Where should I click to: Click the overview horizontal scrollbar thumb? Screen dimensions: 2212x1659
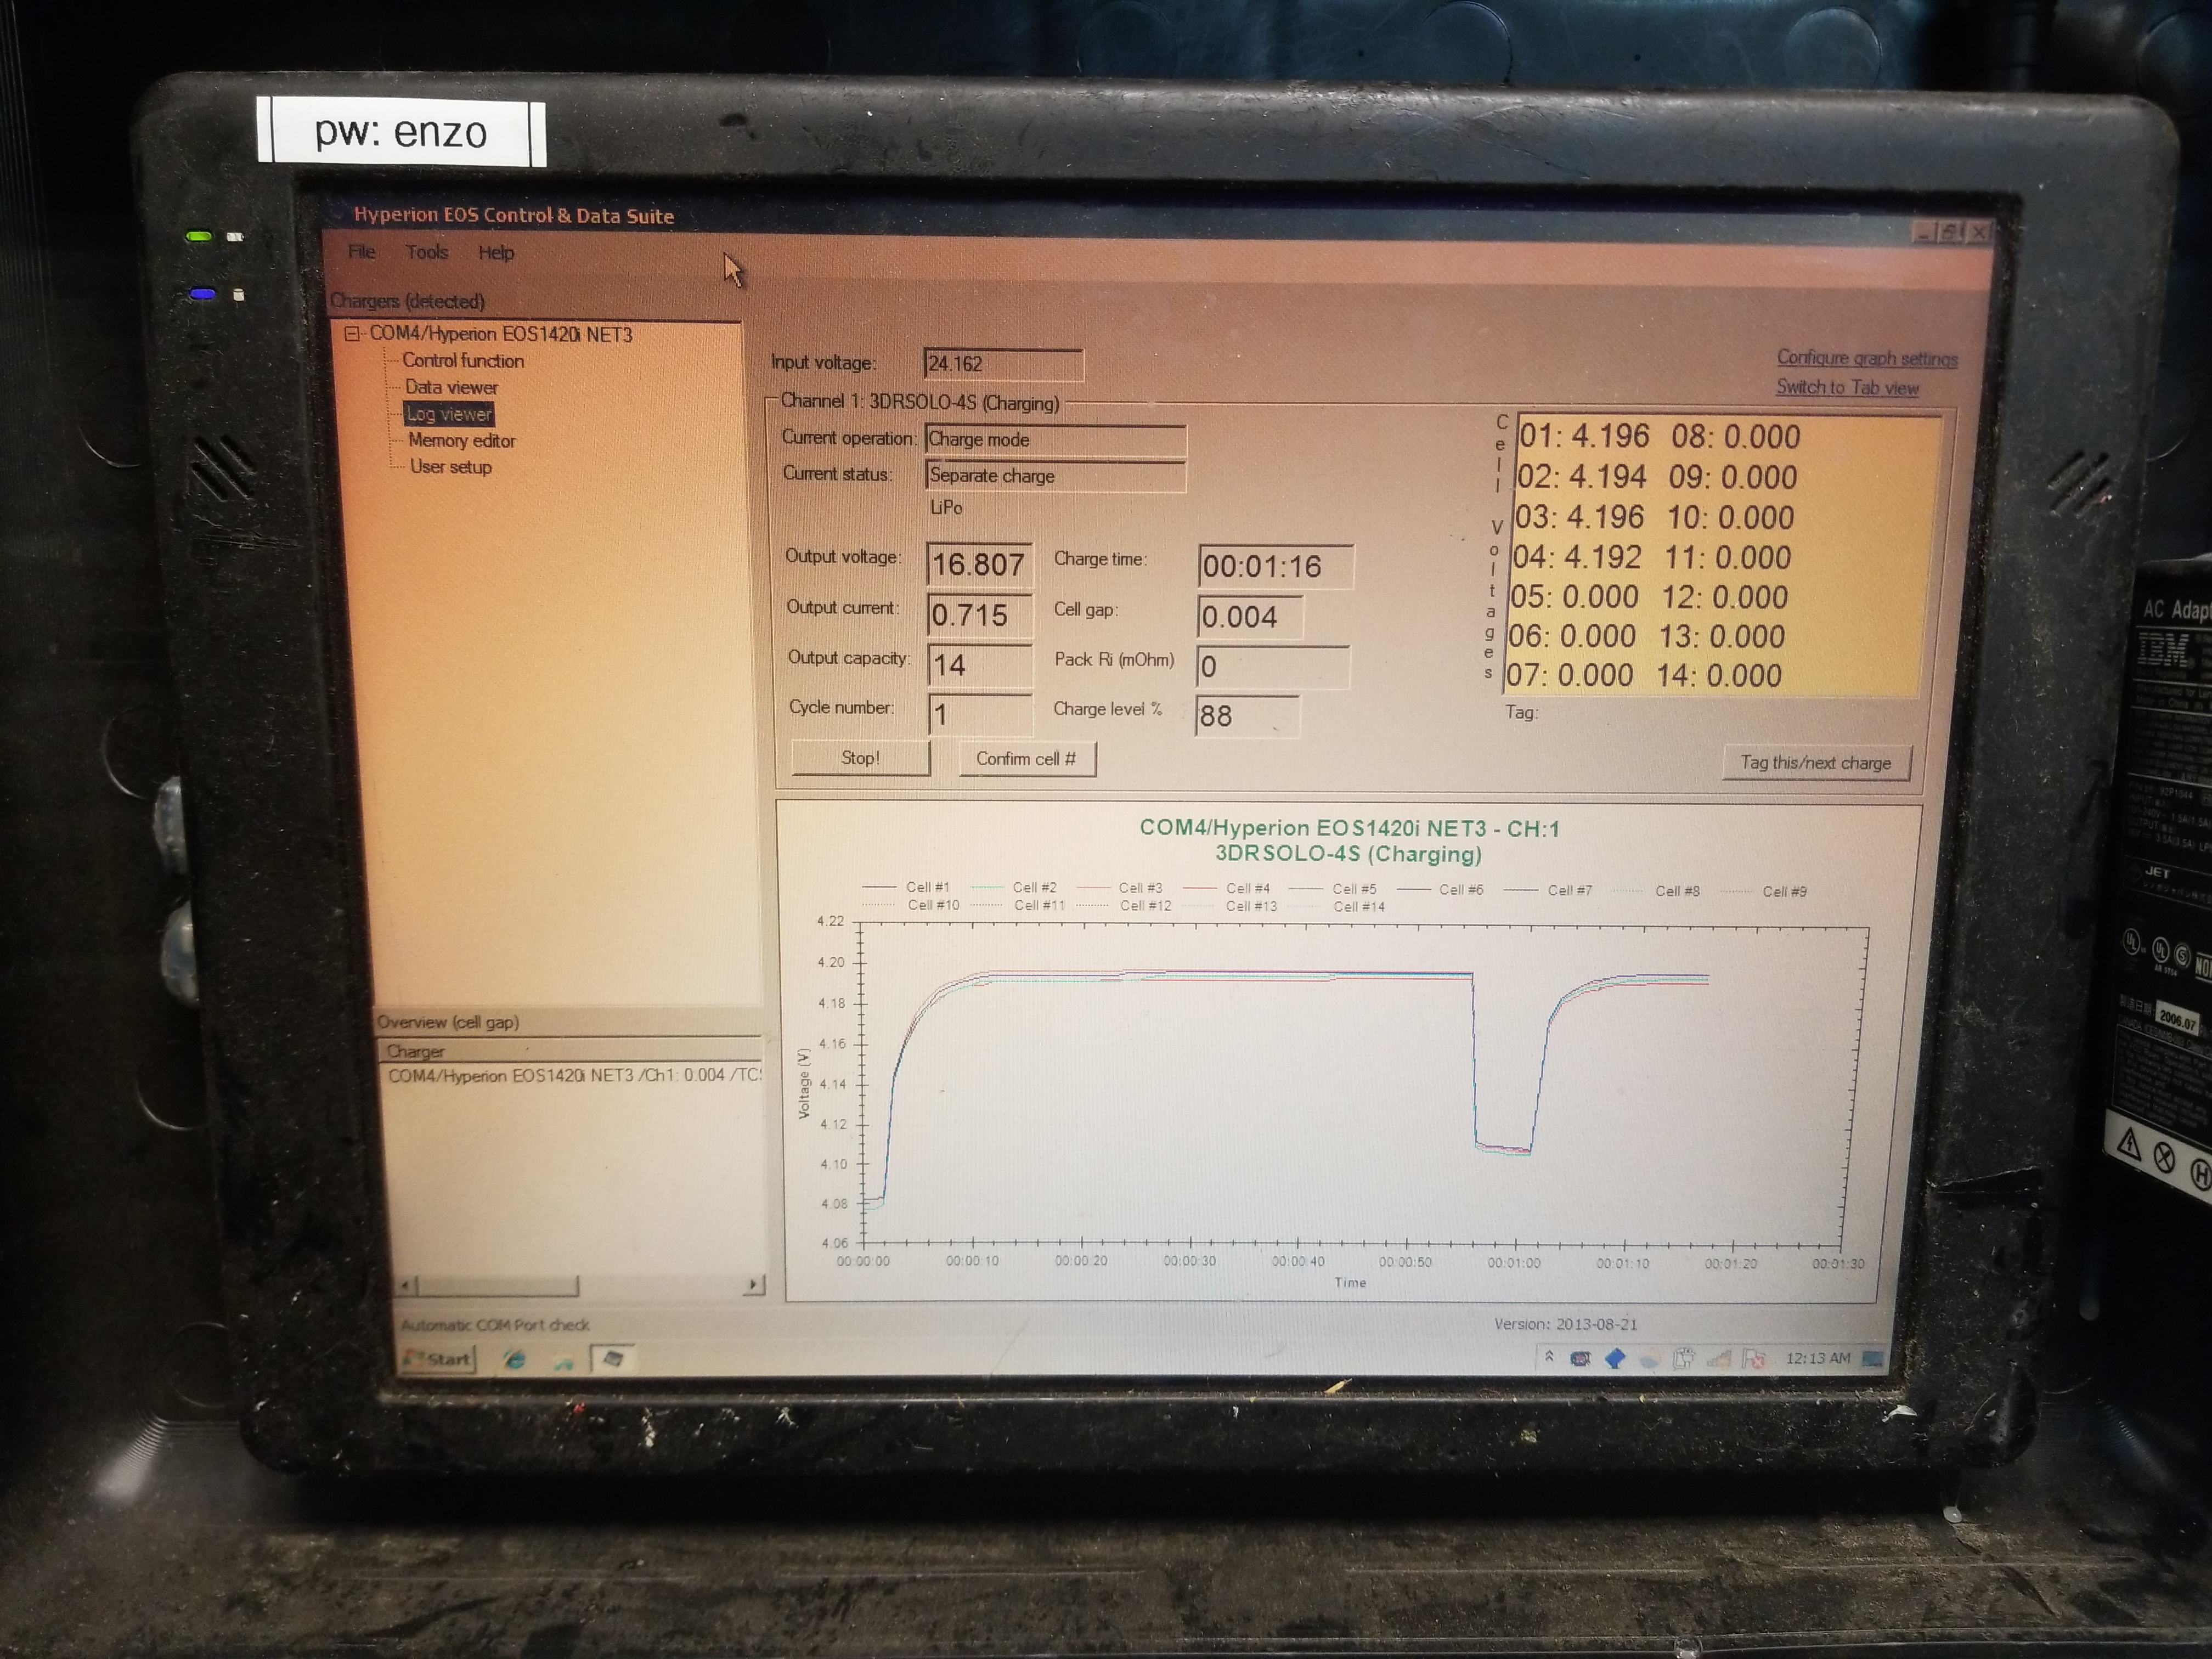(497, 1285)
